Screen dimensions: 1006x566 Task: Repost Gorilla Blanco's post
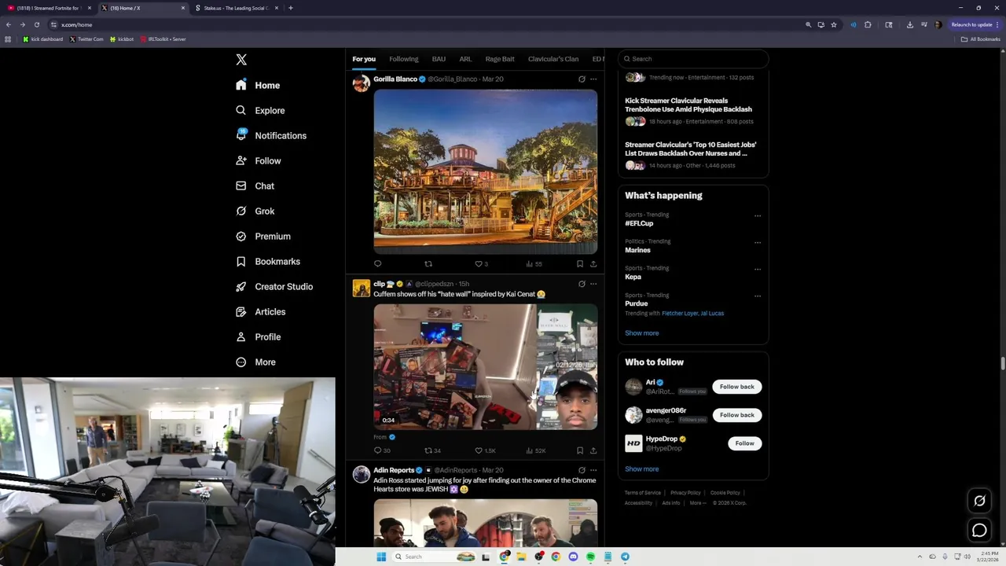(x=428, y=264)
